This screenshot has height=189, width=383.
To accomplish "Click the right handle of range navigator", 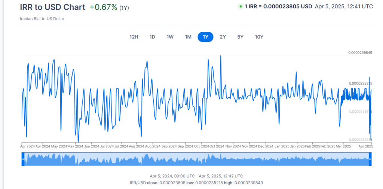I will pyautogui.click(x=370, y=159).
